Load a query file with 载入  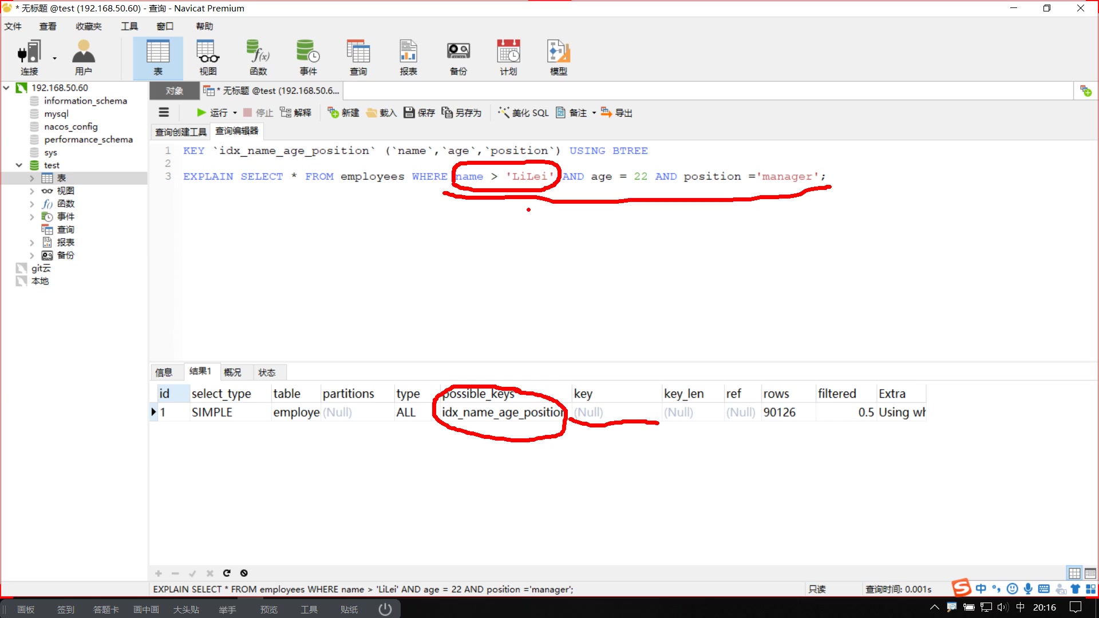[381, 113]
